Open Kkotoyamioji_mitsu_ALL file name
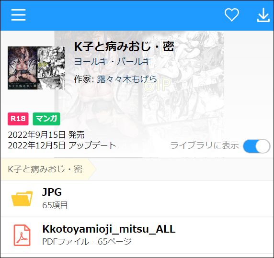The width and height of the screenshot is (274, 258). (109, 229)
